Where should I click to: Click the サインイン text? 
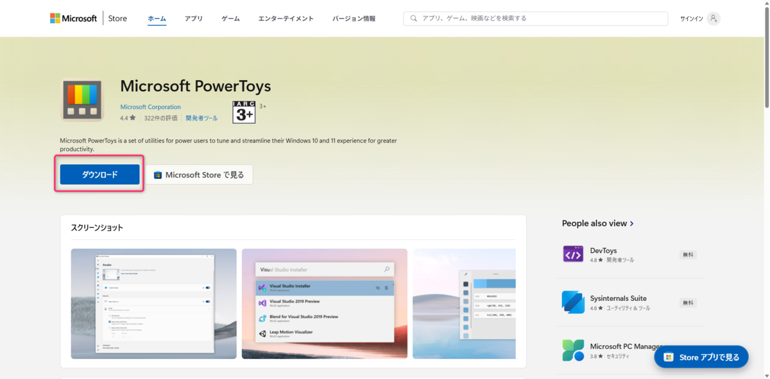point(692,19)
